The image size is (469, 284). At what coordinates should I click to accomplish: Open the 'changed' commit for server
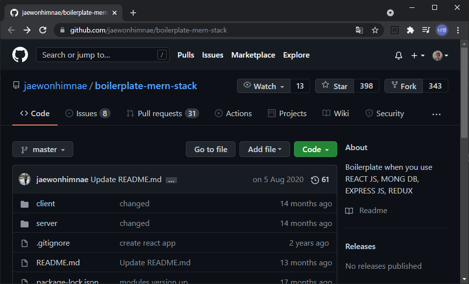(134, 223)
